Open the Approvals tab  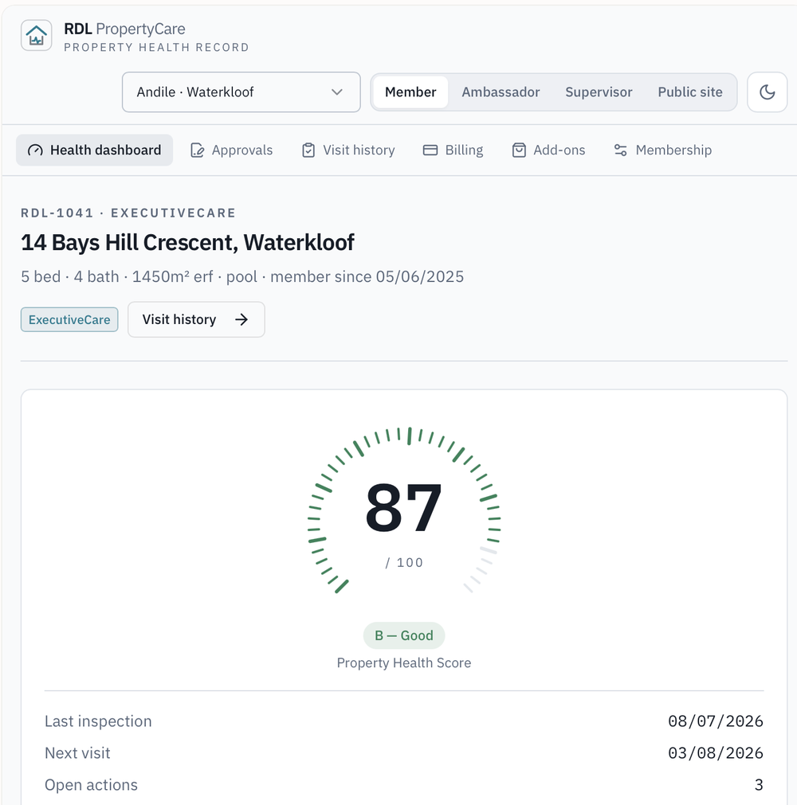(x=231, y=150)
